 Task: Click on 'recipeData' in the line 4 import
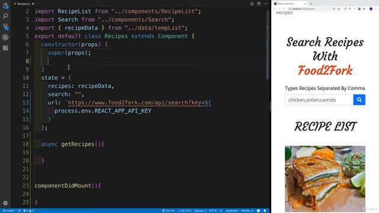[81, 28]
